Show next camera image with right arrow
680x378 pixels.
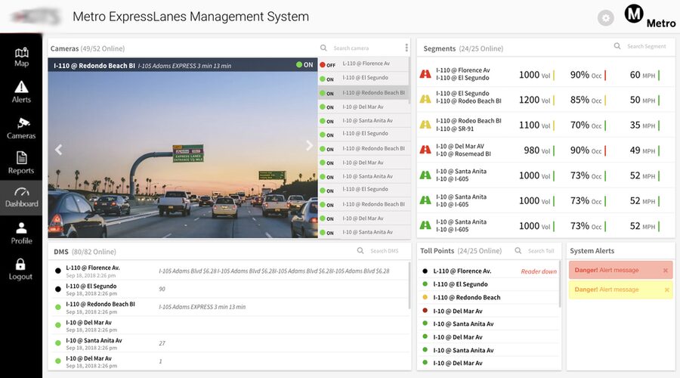point(309,145)
